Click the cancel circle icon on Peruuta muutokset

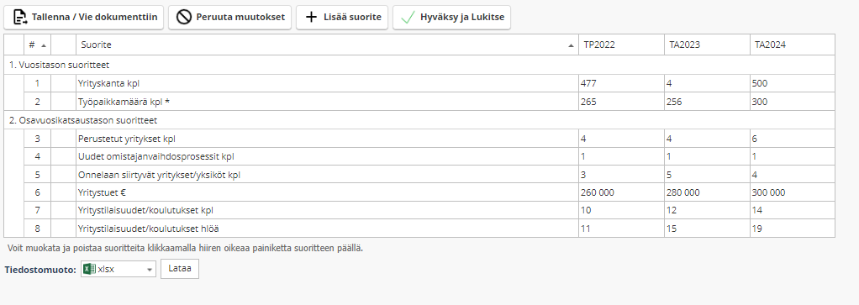tap(184, 17)
